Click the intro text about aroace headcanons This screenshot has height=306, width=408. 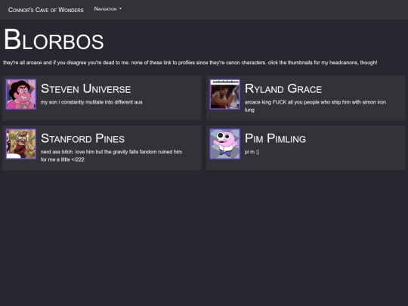point(190,63)
